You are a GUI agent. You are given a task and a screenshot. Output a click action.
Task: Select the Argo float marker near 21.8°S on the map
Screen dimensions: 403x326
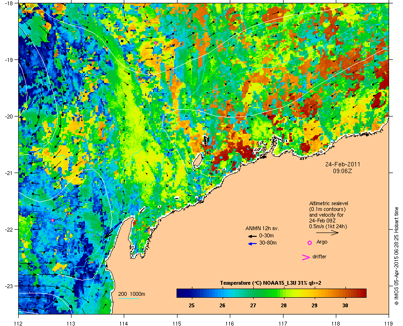point(52,220)
